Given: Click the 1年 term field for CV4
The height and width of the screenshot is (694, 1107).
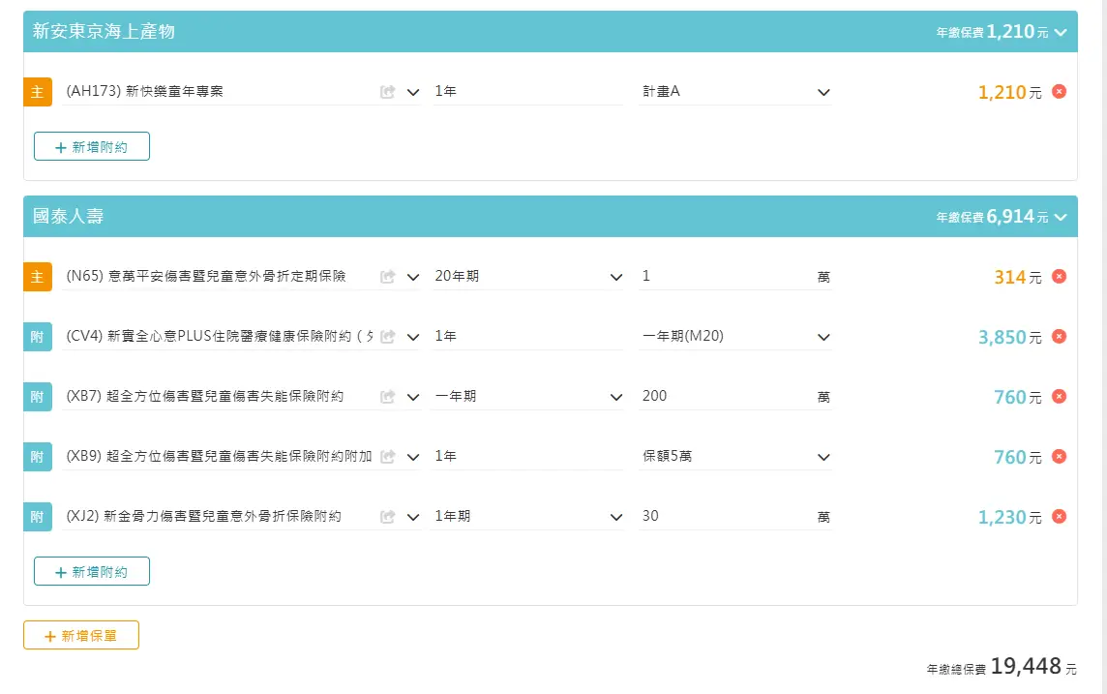Looking at the screenshot, I should [x=527, y=337].
